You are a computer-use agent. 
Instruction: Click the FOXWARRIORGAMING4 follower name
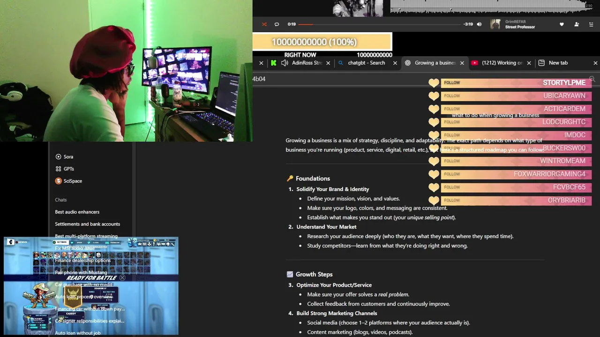549,174
